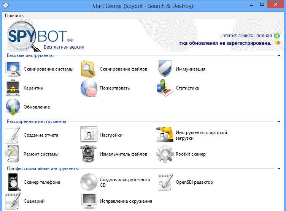Open the Quarantine briefcase icon
This screenshot has height=211, width=286.
[x=13, y=88]
